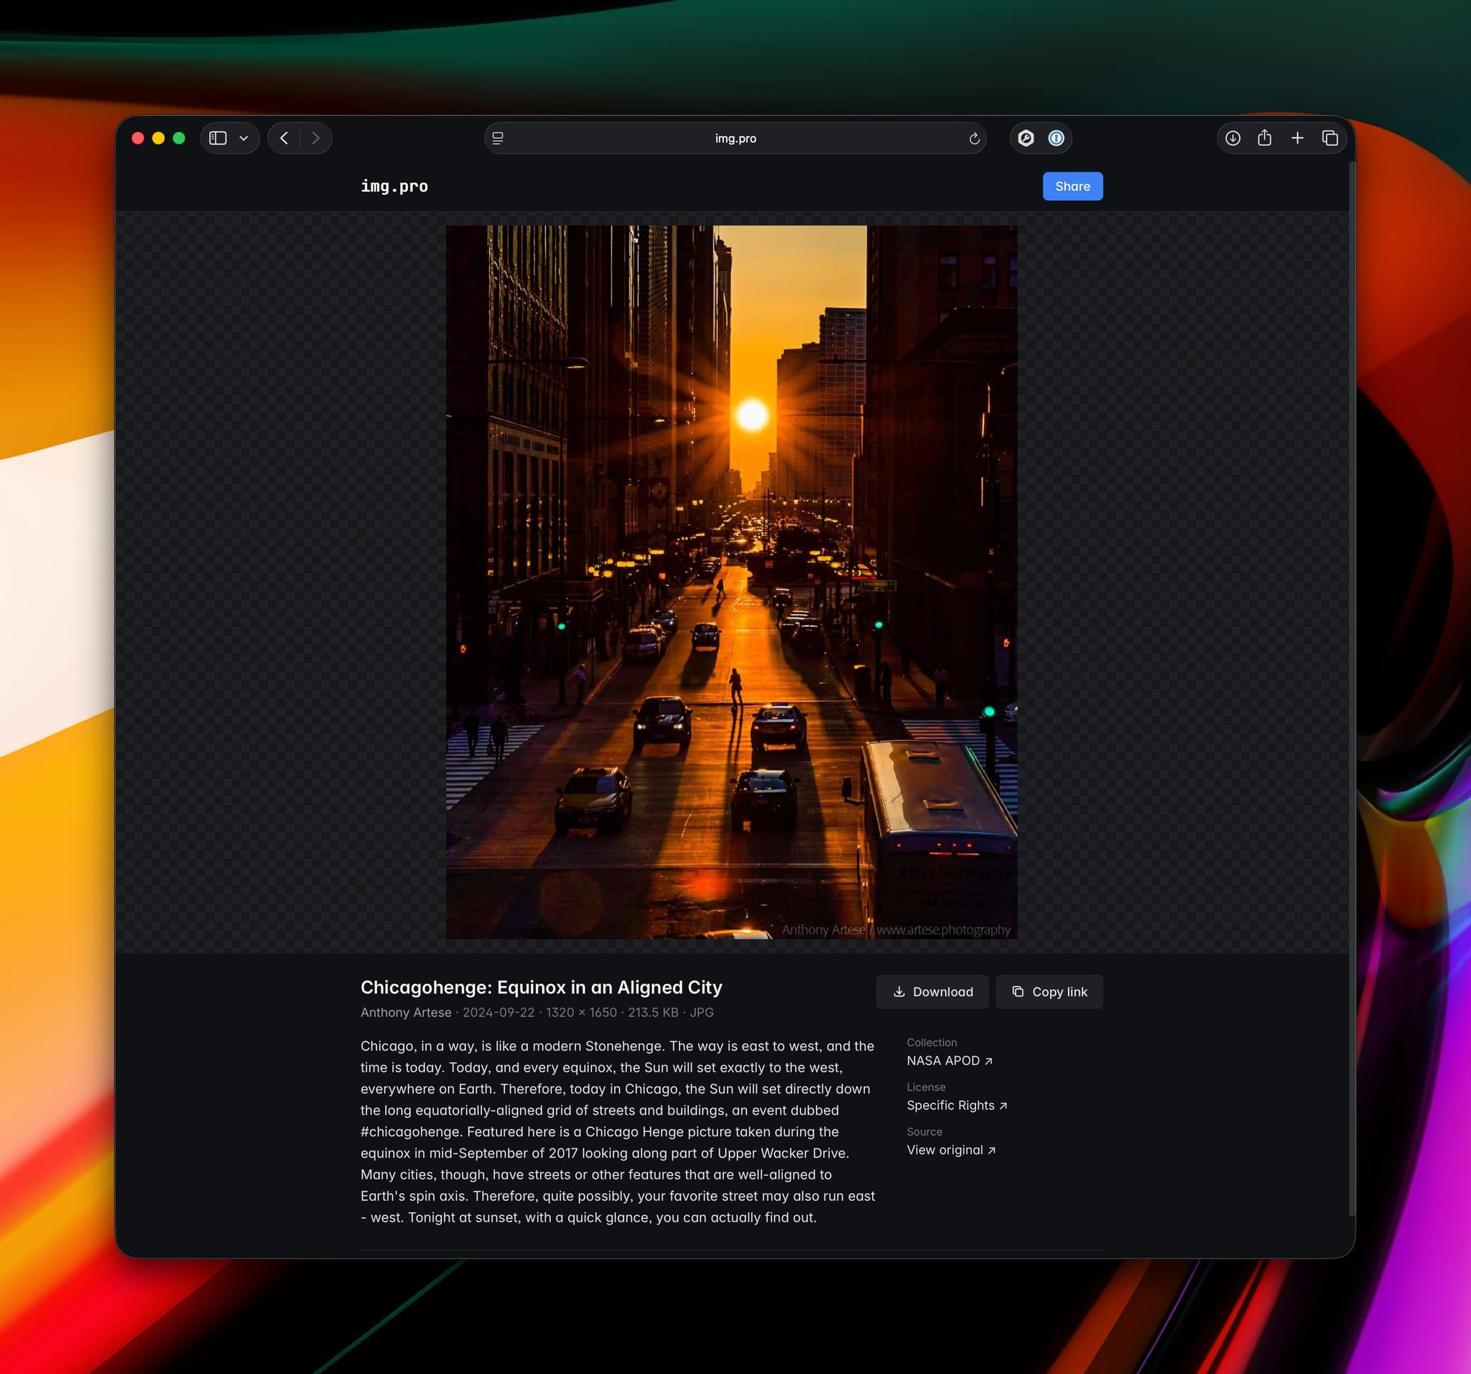Image resolution: width=1471 pixels, height=1374 pixels.
Task: Click the date '2024-09-22'
Action: tap(498, 1012)
